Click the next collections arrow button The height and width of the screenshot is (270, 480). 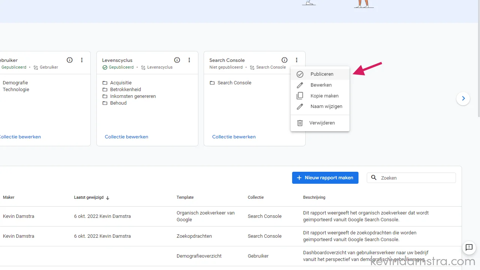pos(463,99)
